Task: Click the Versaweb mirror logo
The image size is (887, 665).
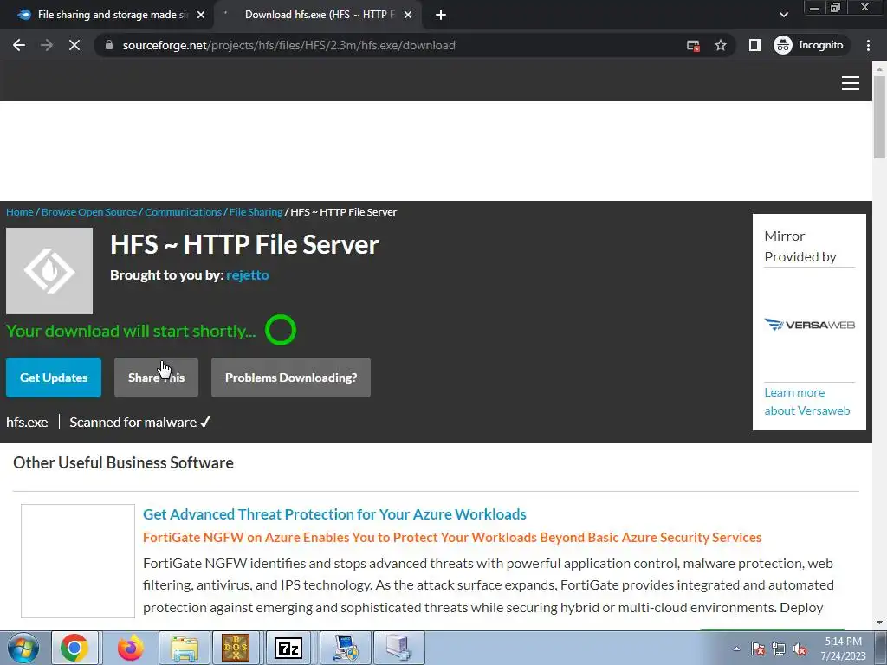Action: (x=810, y=325)
